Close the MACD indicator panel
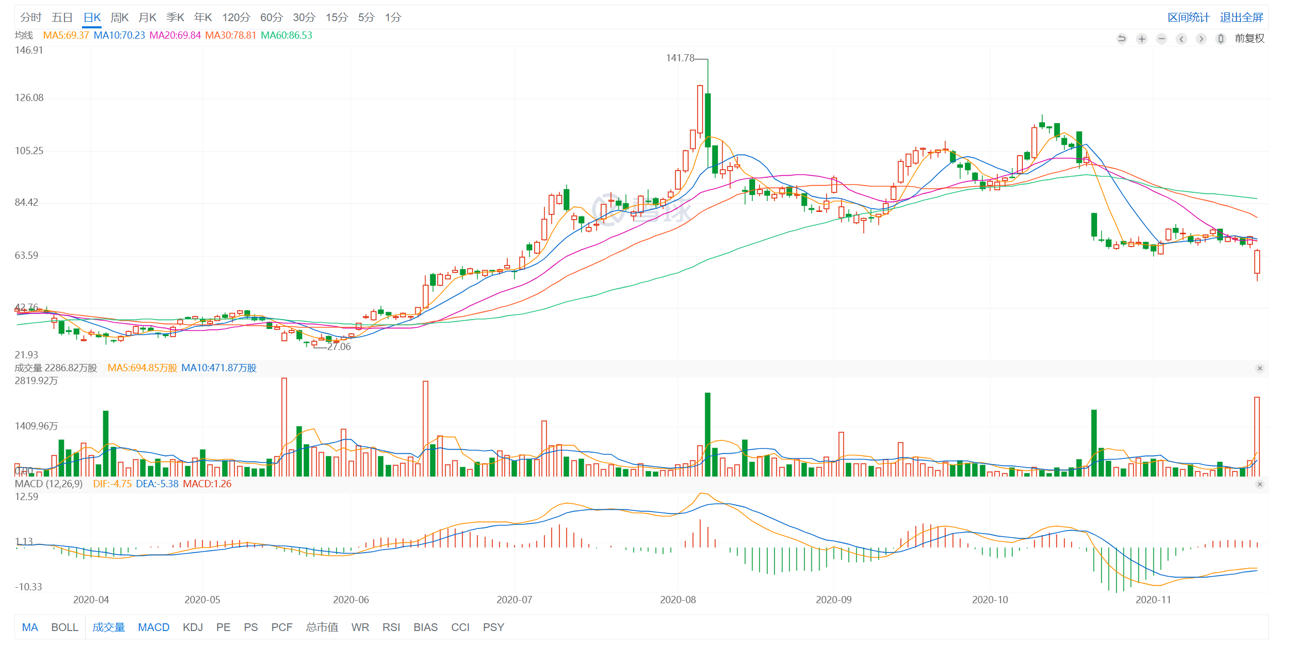This screenshot has width=1289, height=663. coord(1260,484)
